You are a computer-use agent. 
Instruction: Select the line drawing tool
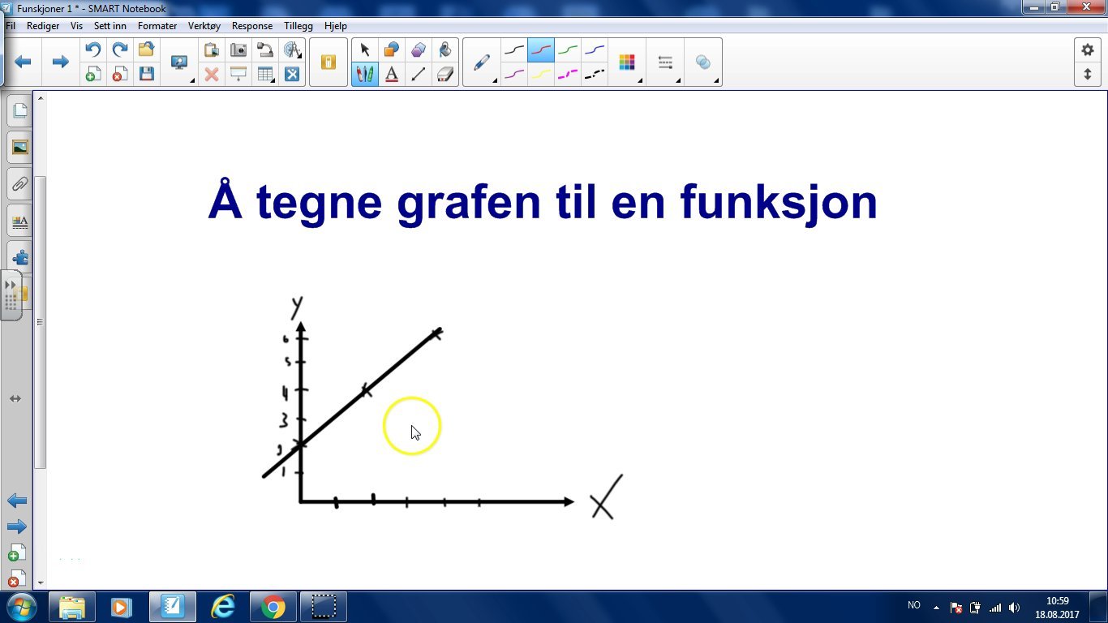coord(419,74)
